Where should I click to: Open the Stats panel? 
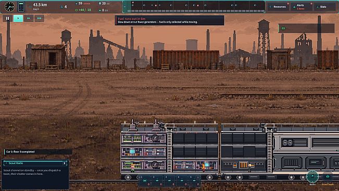coord(324,7)
